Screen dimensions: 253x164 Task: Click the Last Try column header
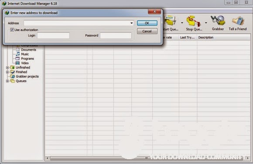pyautogui.click(x=188, y=38)
